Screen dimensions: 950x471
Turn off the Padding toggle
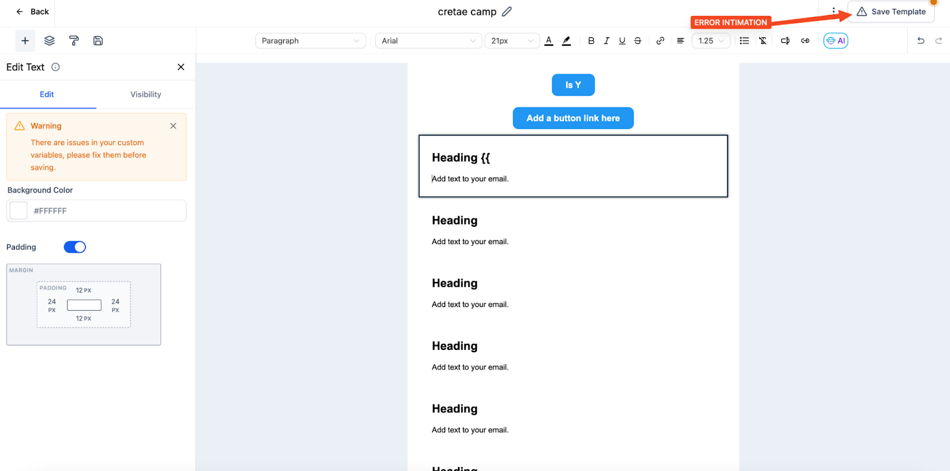75,247
